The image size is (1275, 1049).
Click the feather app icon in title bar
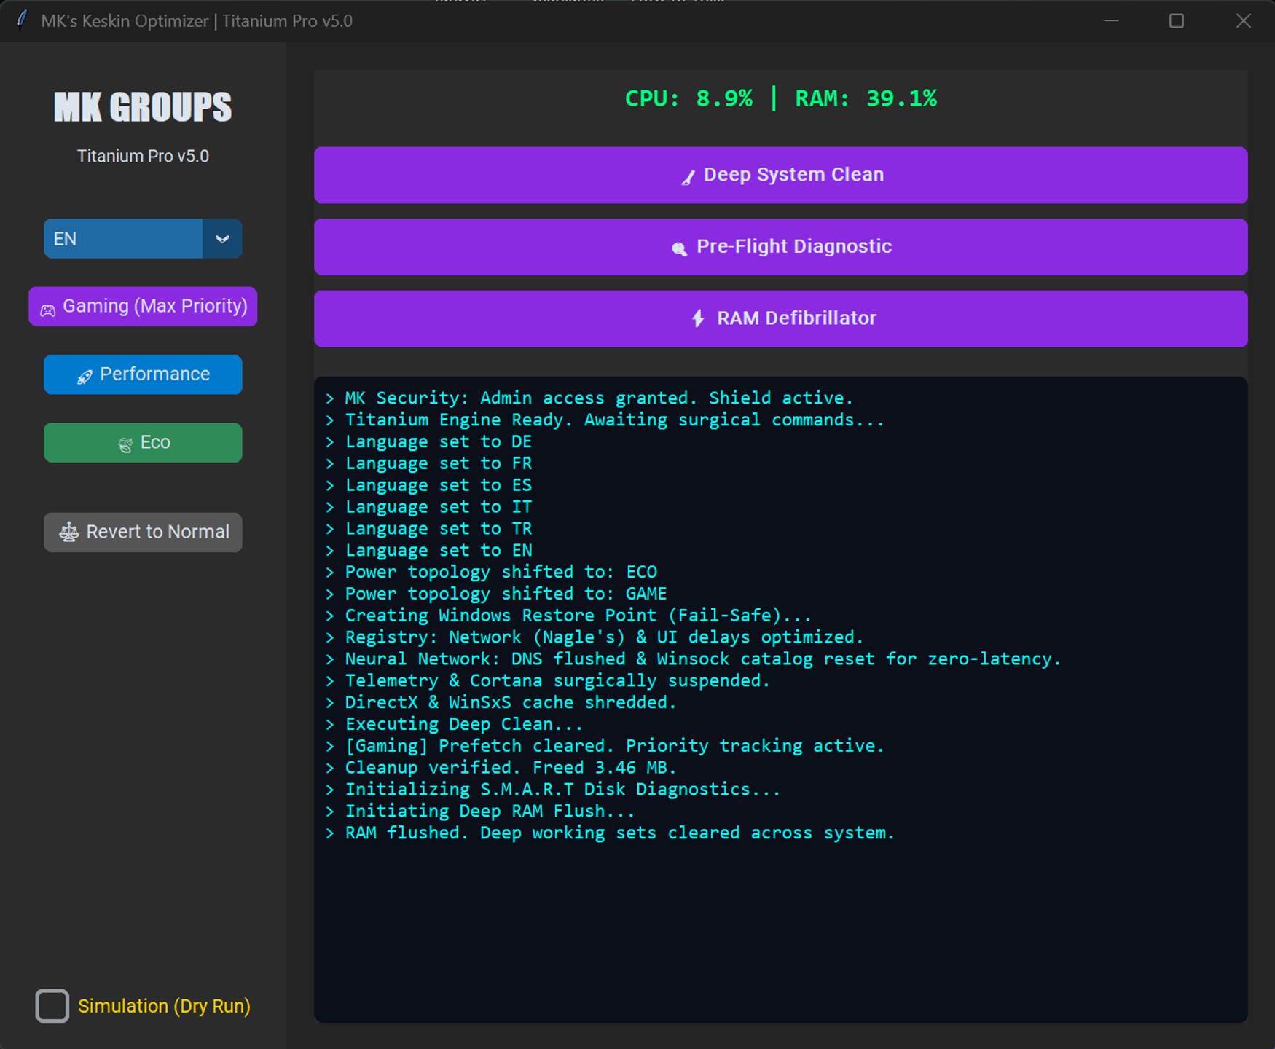[x=22, y=20]
